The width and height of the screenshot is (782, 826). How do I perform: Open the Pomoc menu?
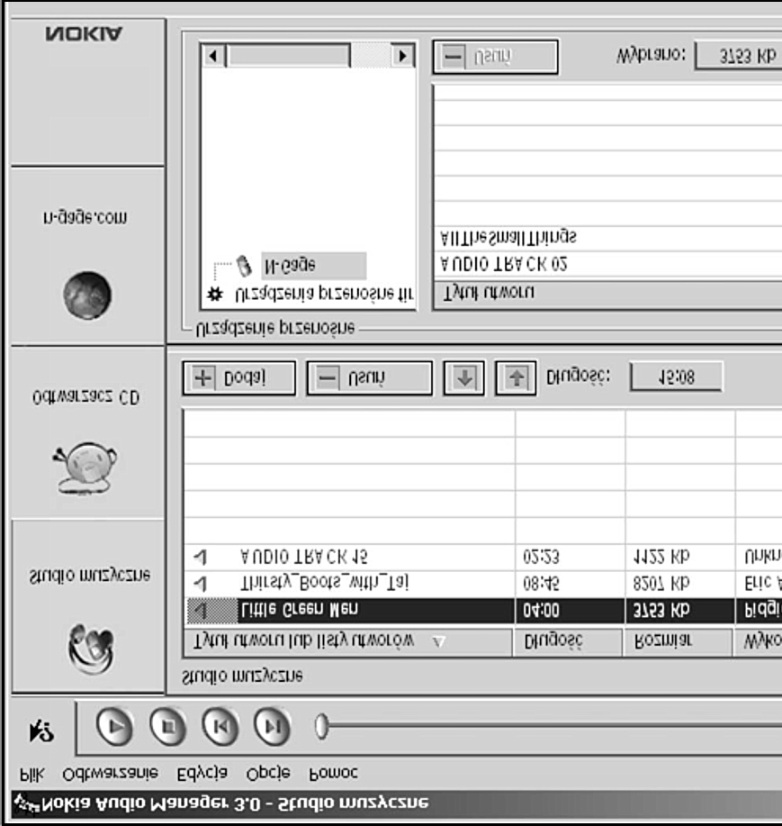(333, 774)
